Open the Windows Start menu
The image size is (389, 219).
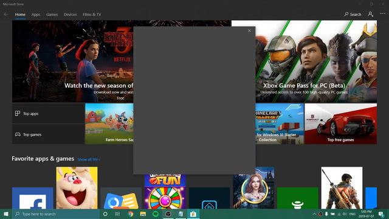point(6,214)
